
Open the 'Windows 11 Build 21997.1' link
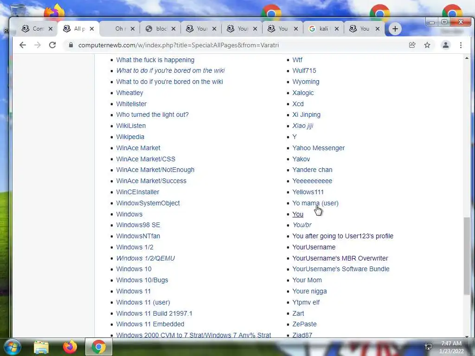(x=154, y=313)
